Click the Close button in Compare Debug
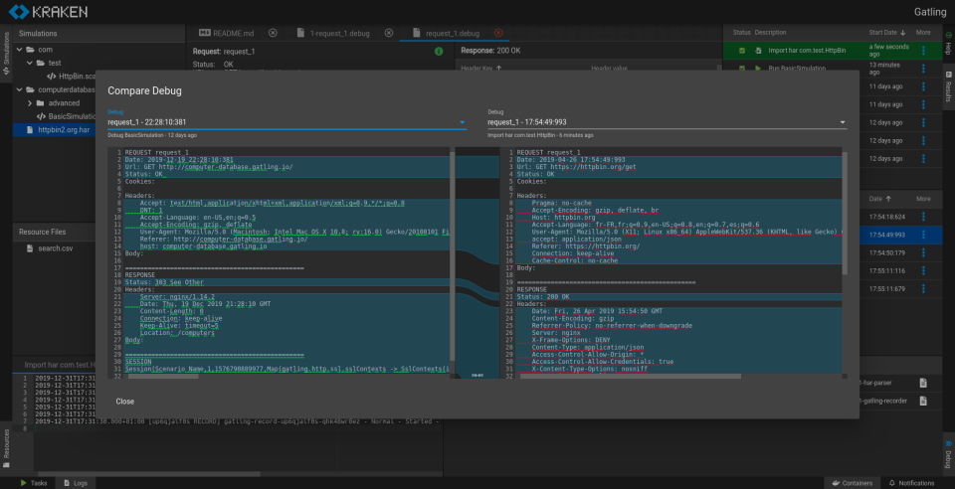 tap(125, 402)
